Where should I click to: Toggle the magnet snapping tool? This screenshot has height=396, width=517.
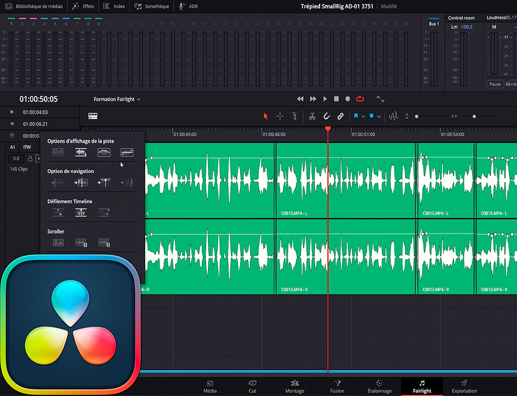coord(326,116)
